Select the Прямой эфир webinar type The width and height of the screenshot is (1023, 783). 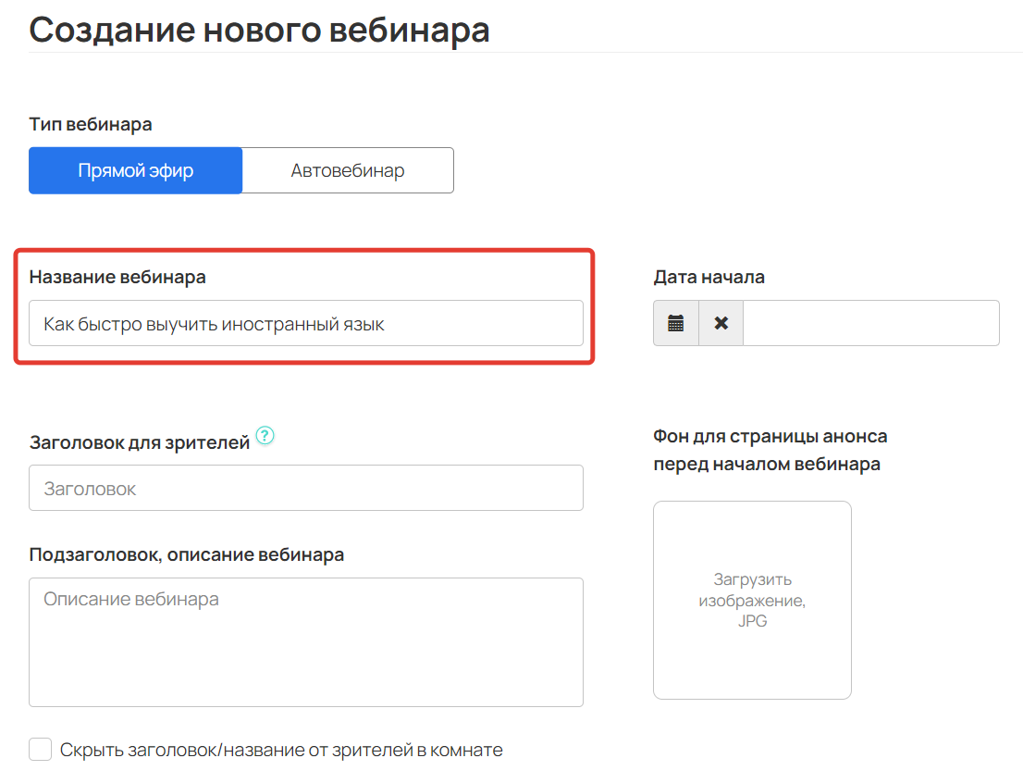(136, 170)
